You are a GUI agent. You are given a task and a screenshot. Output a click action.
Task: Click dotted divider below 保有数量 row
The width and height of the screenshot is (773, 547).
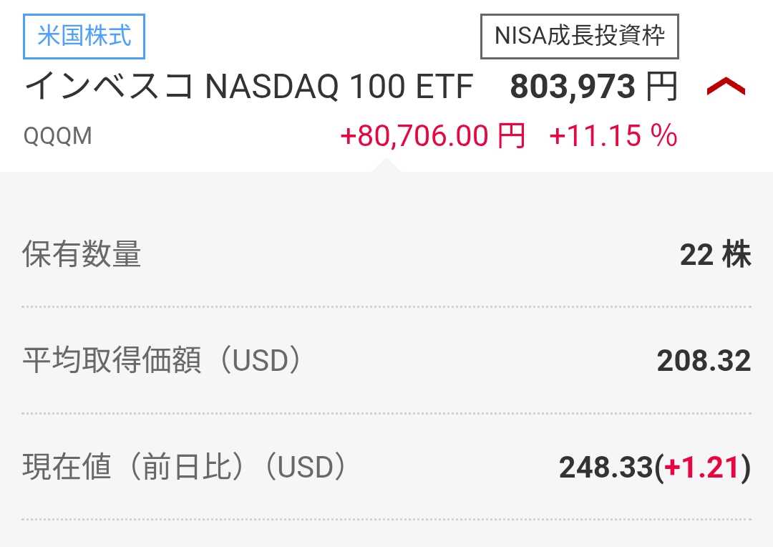386,306
